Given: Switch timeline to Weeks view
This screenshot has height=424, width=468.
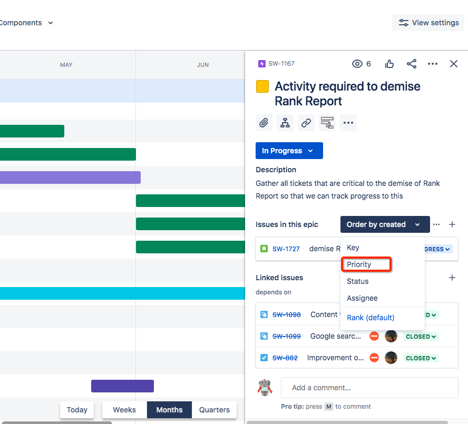Looking at the screenshot, I should click(x=124, y=410).
